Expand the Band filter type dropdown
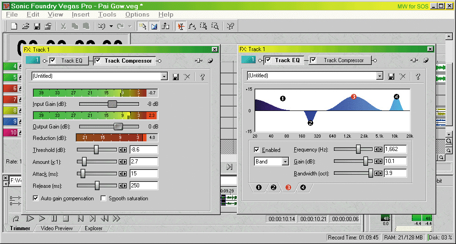 285,162
